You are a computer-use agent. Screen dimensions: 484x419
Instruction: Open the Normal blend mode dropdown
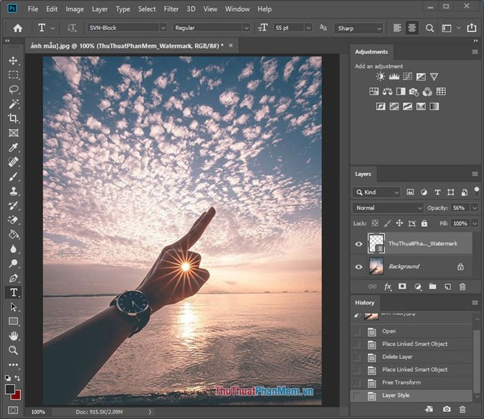387,208
